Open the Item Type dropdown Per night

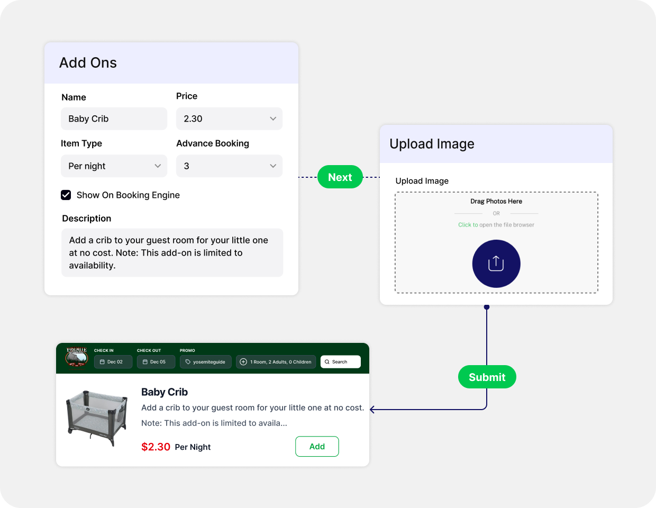tap(114, 166)
